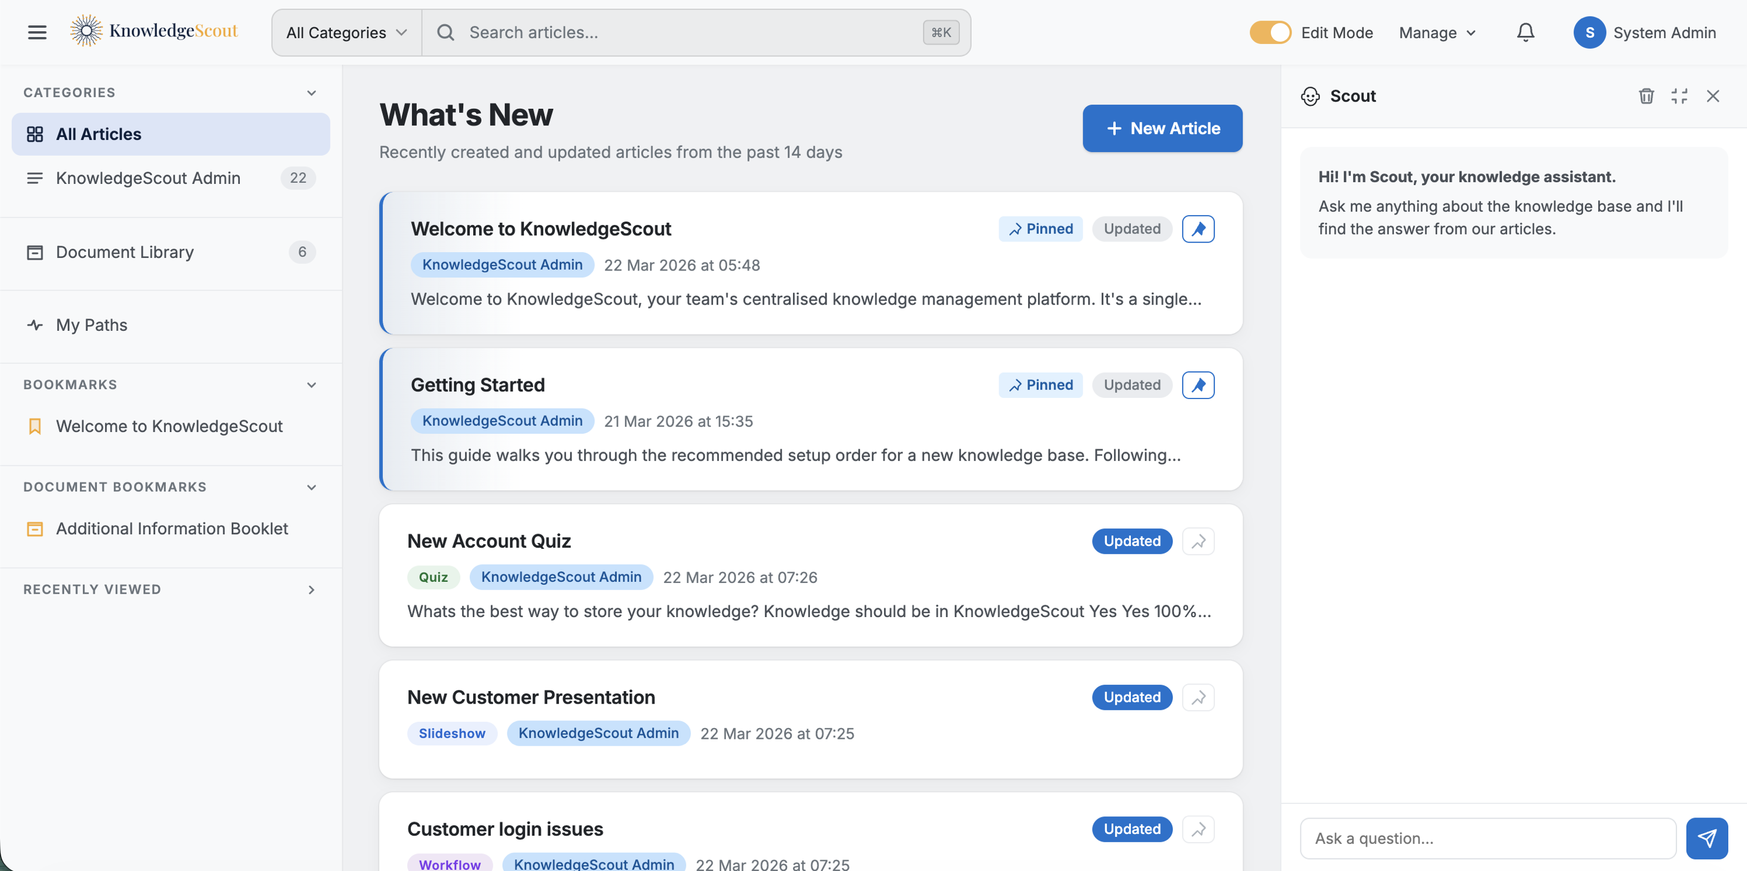
Task: Click the Ask a question input
Action: (x=1488, y=839)
